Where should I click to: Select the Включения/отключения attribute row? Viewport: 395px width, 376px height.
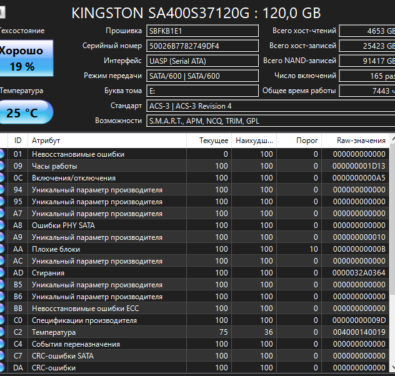(194, 178)
